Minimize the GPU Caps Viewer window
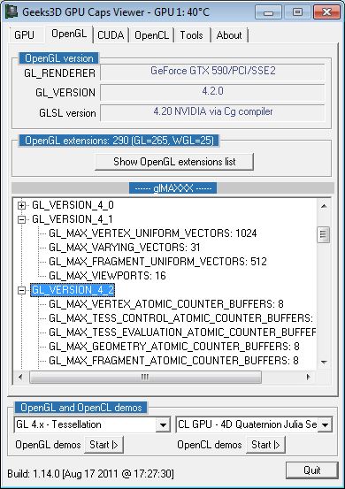345x489 pixels. coord(268,12)
